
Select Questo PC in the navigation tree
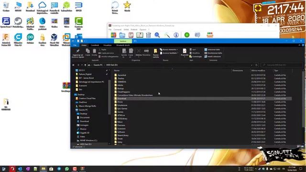(x=83, y=110)
